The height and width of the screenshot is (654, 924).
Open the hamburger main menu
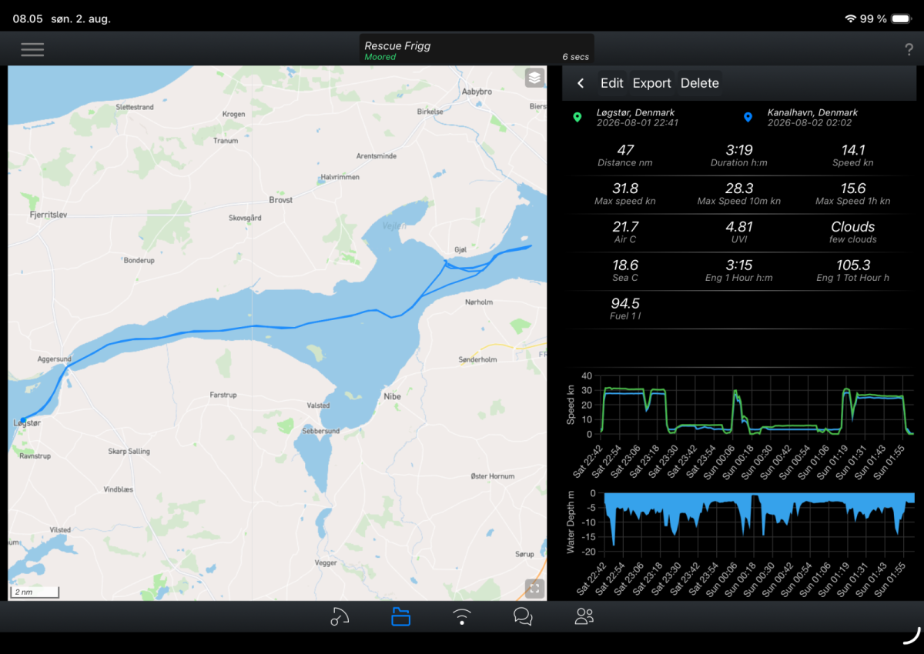click(x=32, y=49)
